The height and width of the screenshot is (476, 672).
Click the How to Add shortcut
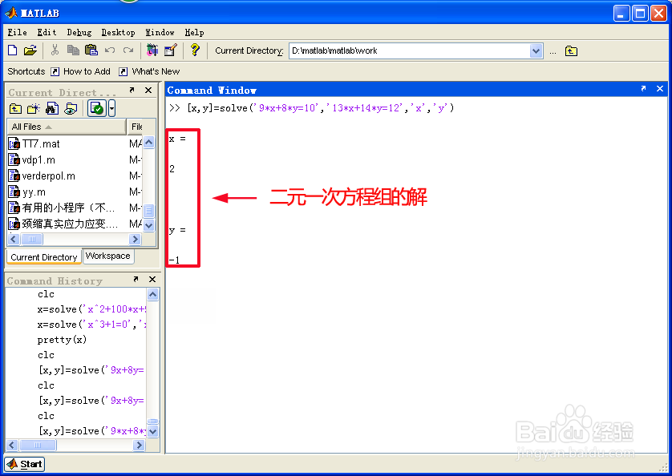coord(81,71)
